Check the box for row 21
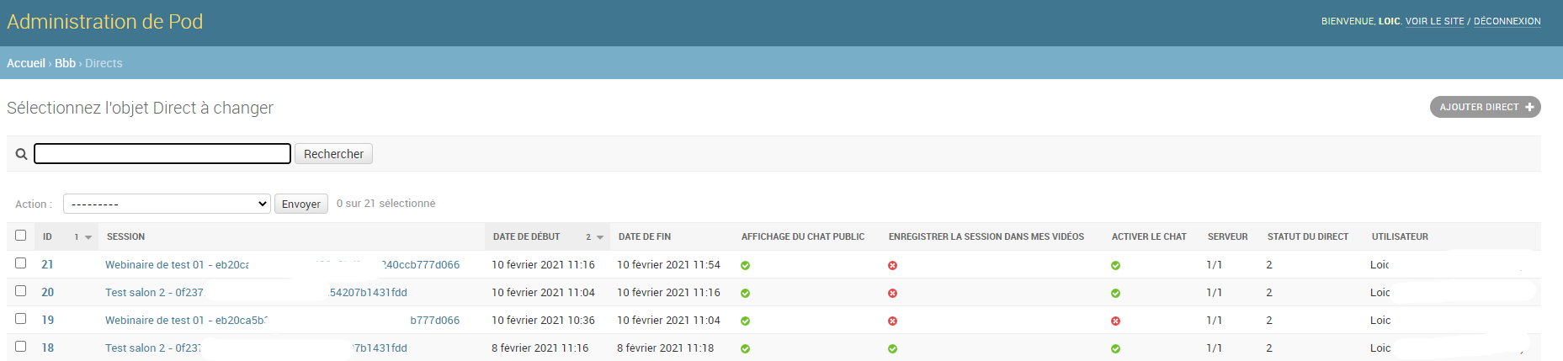The image size is (1563, 361). [21, 263]
